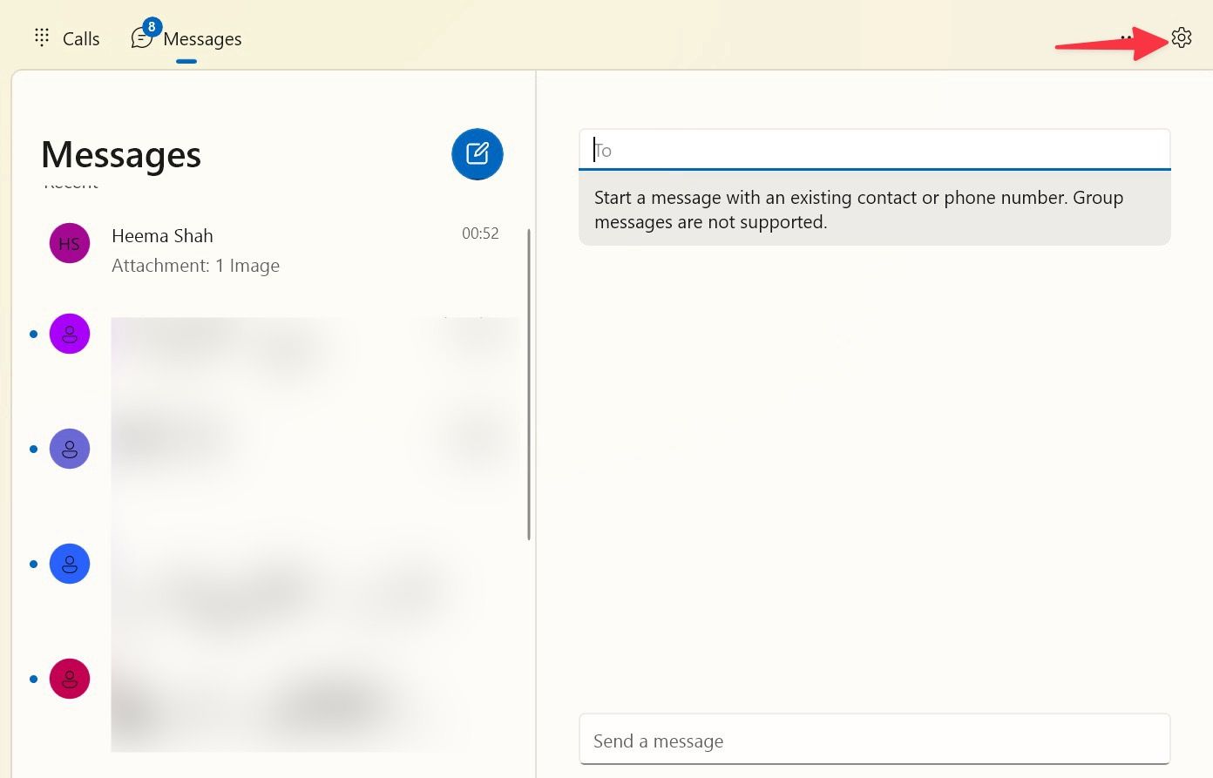Click Heema Shah's HS avatar
The width and height of the screenshot is (1213, 778).
[69, 243]
